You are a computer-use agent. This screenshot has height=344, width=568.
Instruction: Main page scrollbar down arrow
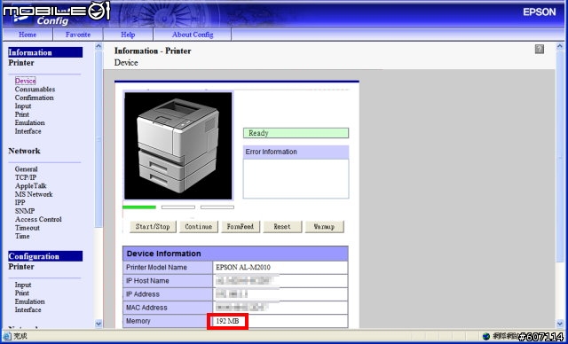pos(560,324)
